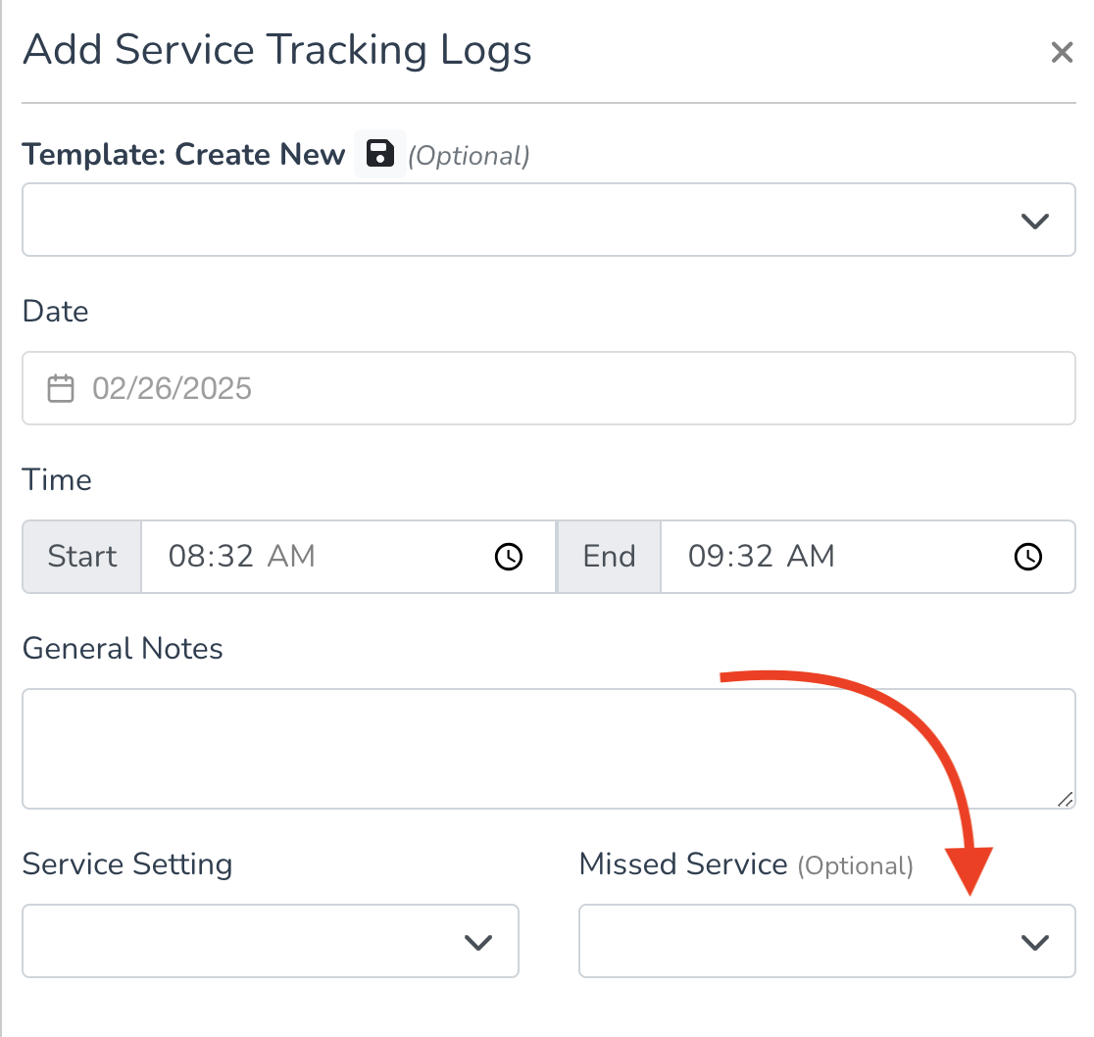Screen dimensions: 1094x1037
Task: Expand the Template dropdown chevron
Action: pos(1035,222)
